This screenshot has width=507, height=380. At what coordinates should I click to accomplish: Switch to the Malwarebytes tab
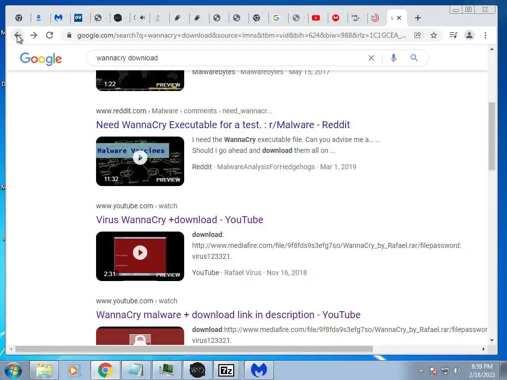pyautogui.click(x=58, y=18)
